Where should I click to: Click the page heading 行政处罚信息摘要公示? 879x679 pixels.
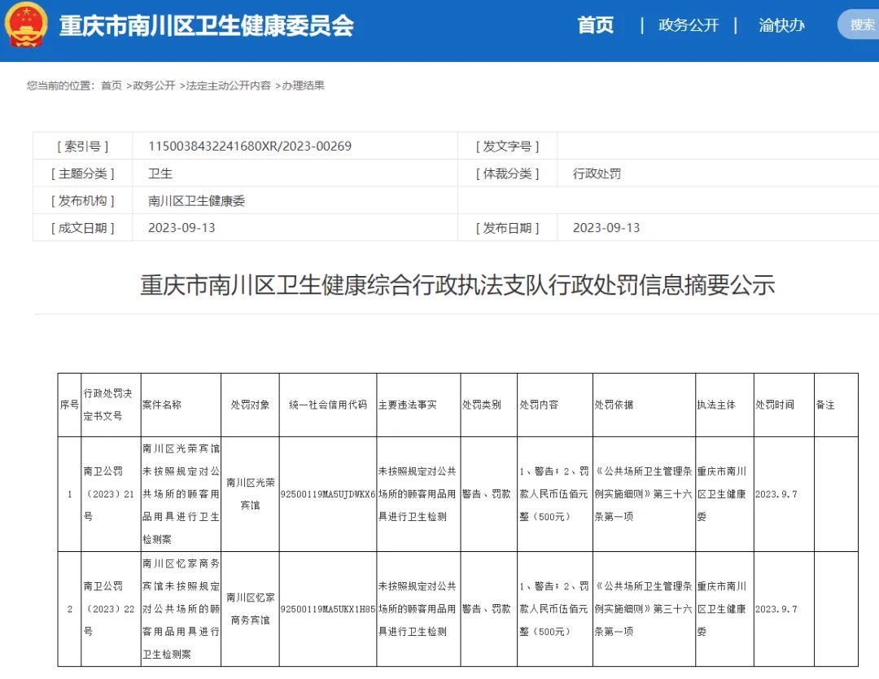pyautogui.click(x=457, y=285)
